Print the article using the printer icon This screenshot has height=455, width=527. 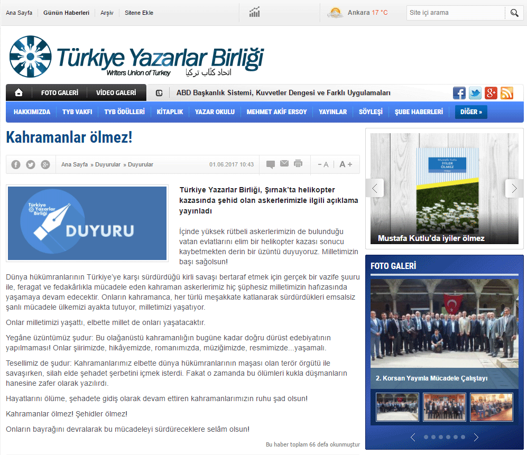(x=298, y=164)
